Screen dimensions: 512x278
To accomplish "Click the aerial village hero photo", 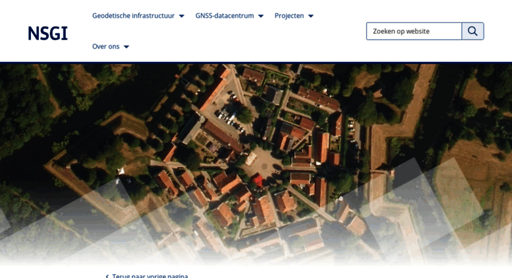I will (256, 164).
